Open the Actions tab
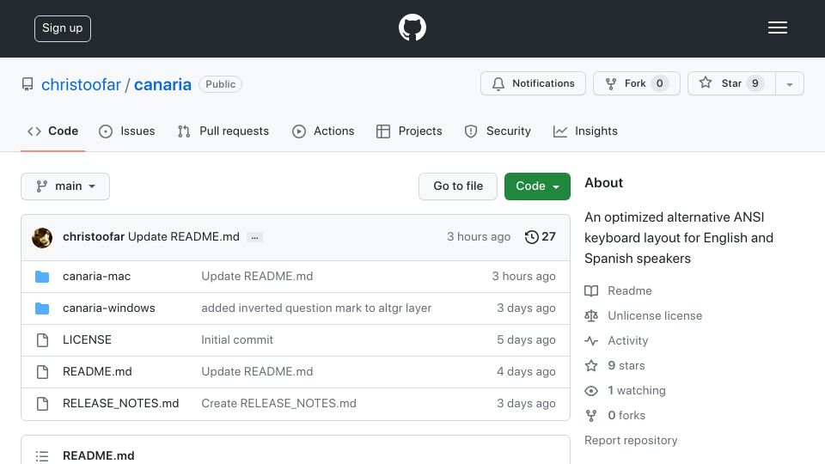 click(323, 131)
